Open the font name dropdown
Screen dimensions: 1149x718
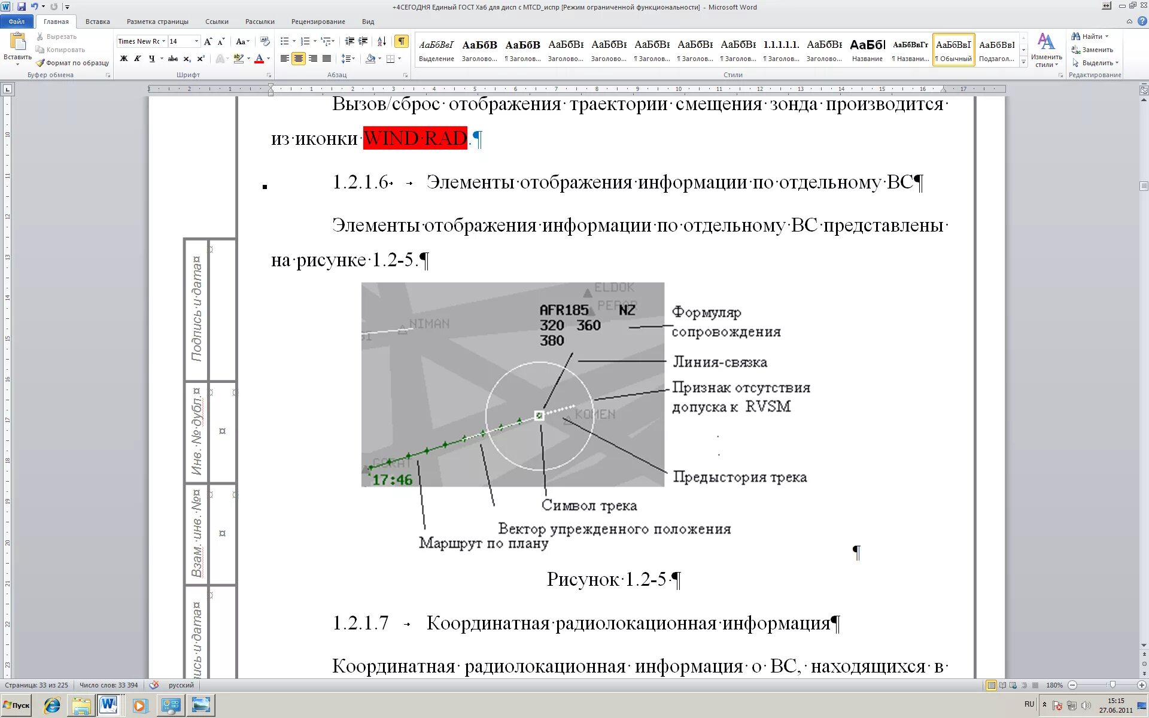163,41
